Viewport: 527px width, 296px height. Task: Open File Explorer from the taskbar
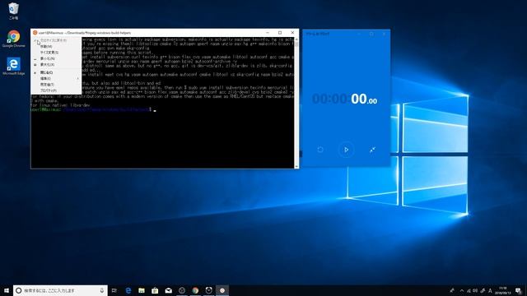[142, 290]
